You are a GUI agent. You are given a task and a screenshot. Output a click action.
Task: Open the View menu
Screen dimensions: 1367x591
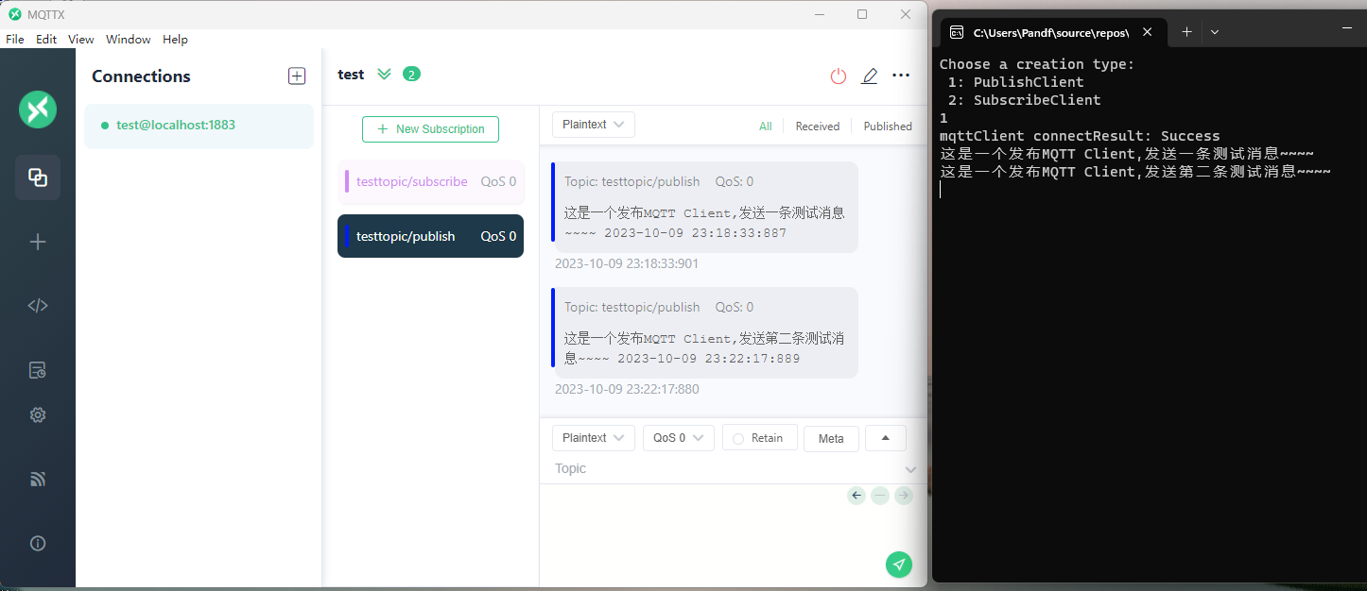click(80, 40)
